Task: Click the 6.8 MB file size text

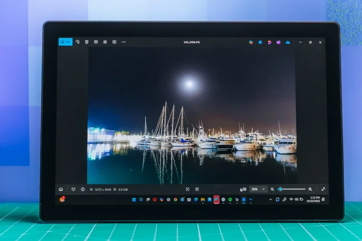Action: click(x=123, y=189)
